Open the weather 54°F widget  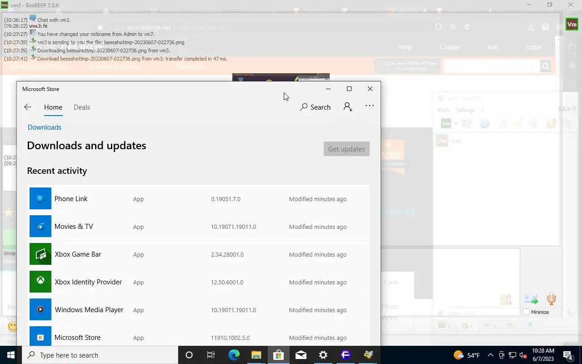coord(467,355)
